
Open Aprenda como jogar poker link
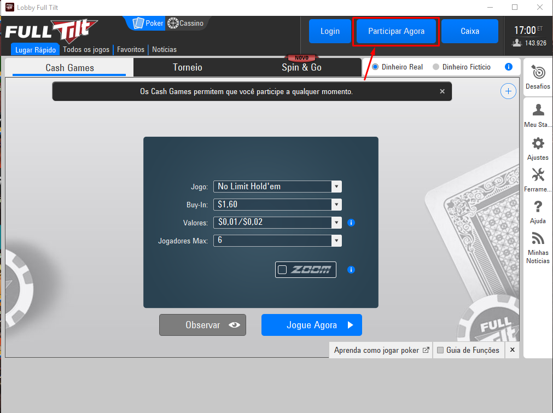pyautogui.click(x=381, y=350)
